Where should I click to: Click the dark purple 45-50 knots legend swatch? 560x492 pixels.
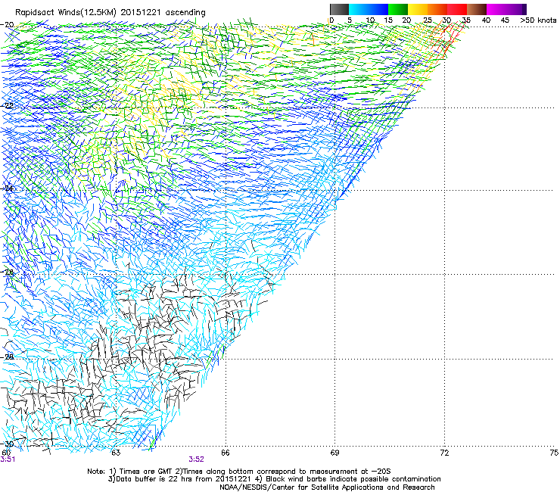[x=516, y=9]
